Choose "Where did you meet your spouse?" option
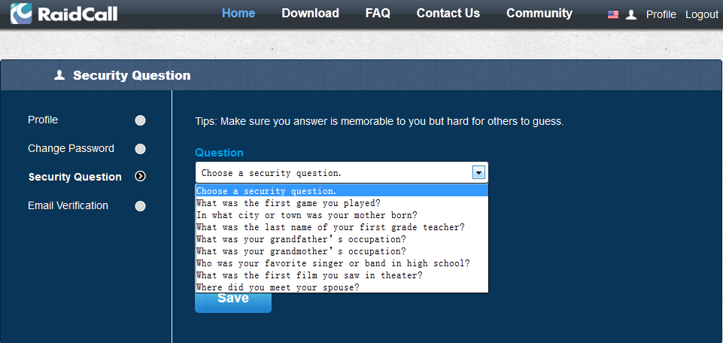723x343 pixels. [278, 287]
